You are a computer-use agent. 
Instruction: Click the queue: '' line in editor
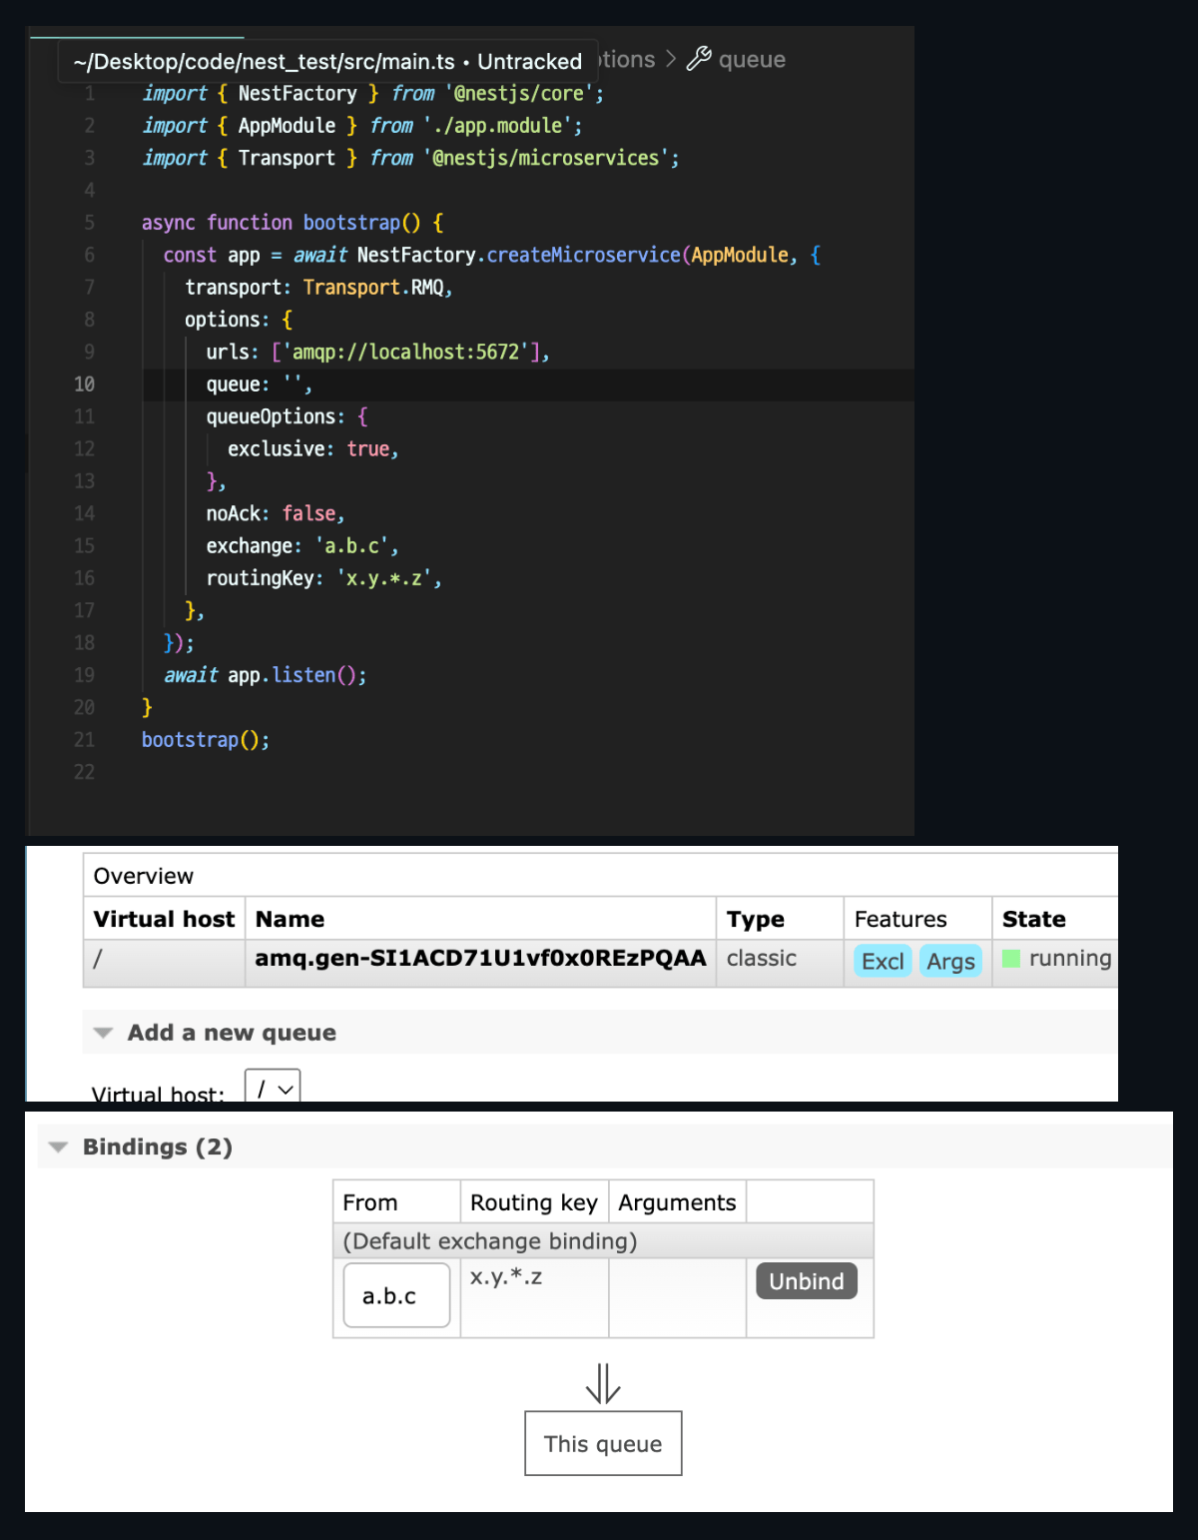point(260,385)
